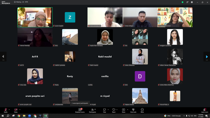Select Kayla Putri Nirwana's profile picture

(105, 37)
